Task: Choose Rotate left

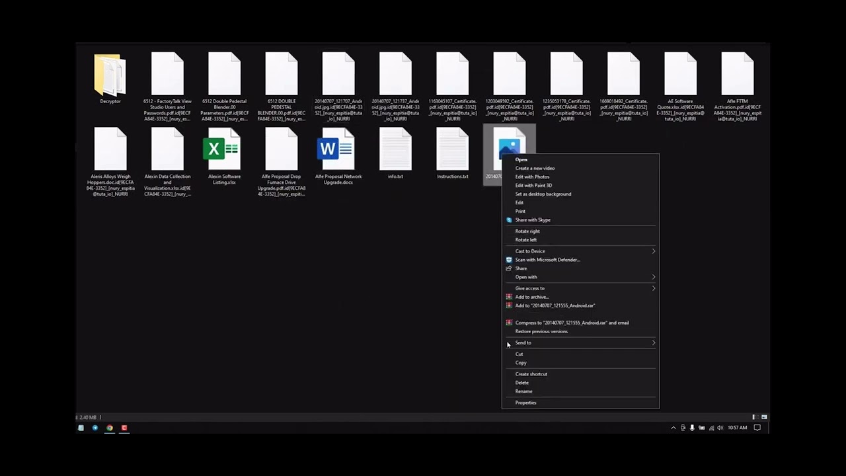Action: pos(526,239)
